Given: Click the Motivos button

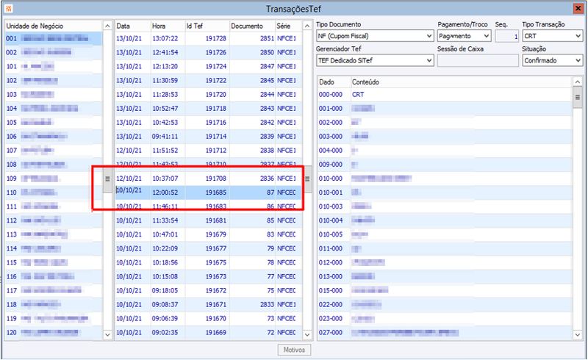Looking at the screenshot, I should point(295,350).
